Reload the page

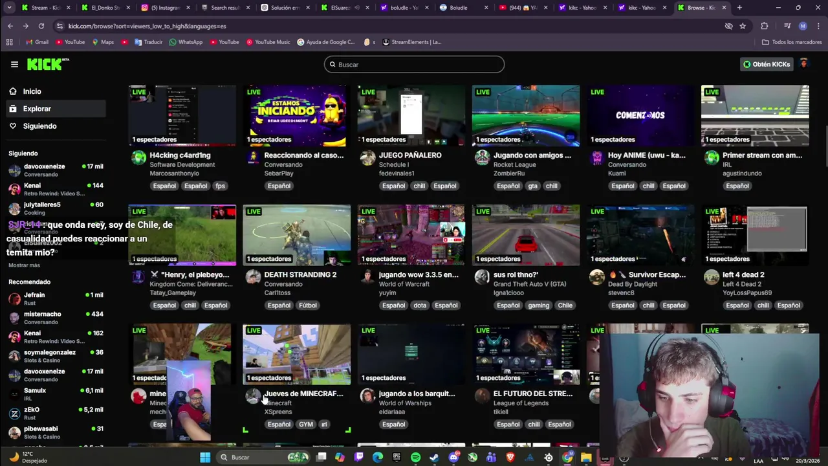(41, 26)
